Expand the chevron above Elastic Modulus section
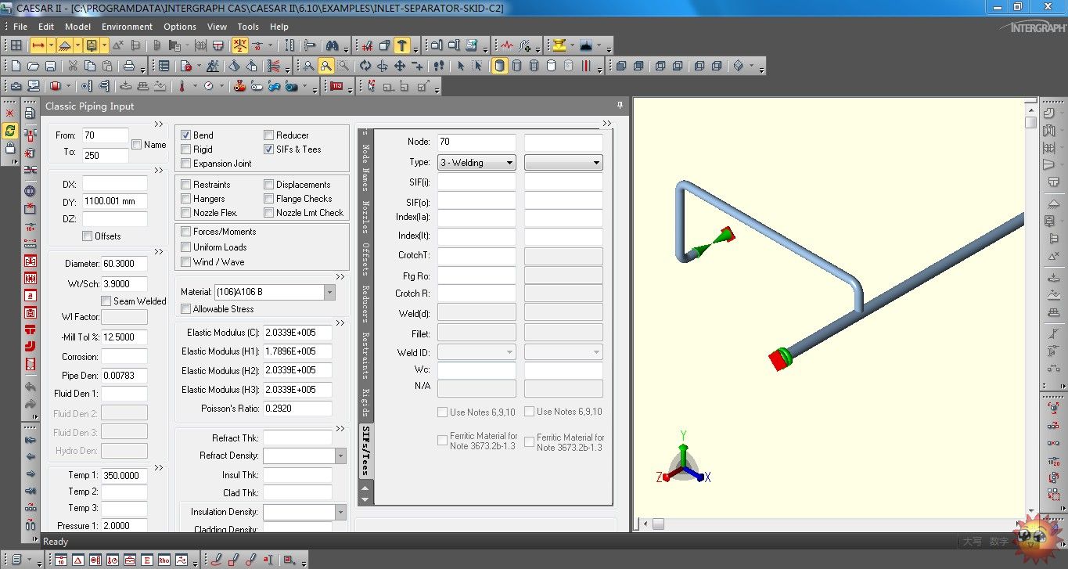1068x569 pixels. (340, 322)
